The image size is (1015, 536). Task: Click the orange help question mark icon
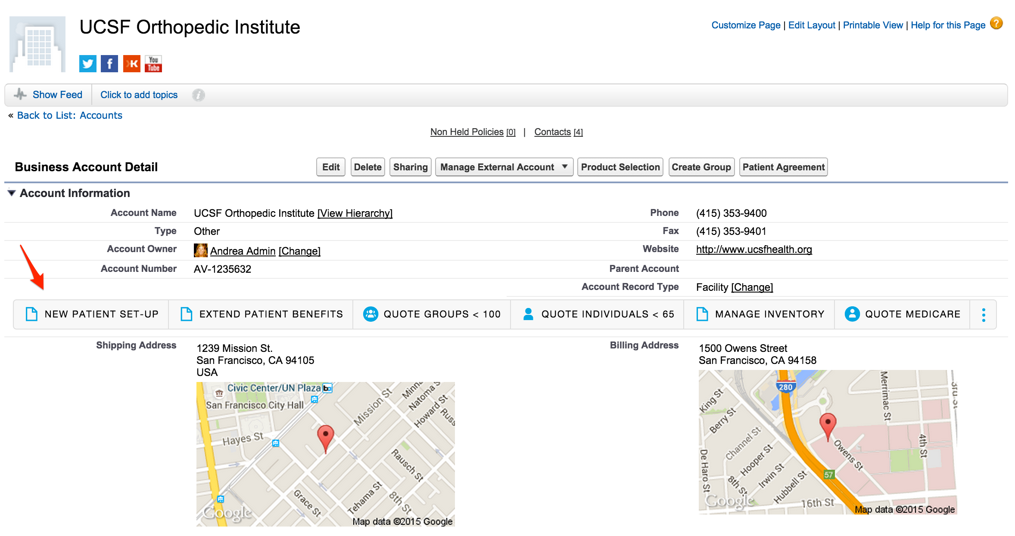coord(996,23)
